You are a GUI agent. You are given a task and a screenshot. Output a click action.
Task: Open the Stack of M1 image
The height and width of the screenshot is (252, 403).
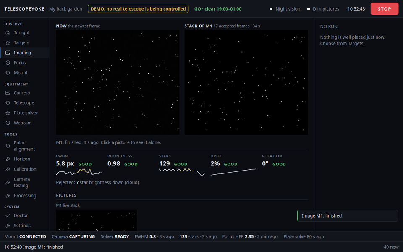pos(246,83)
